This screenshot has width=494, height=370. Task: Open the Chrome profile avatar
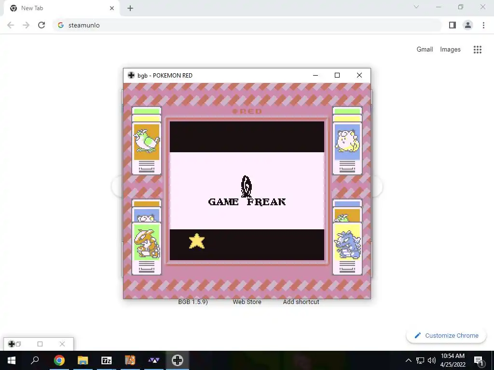[x=468, y=25]
